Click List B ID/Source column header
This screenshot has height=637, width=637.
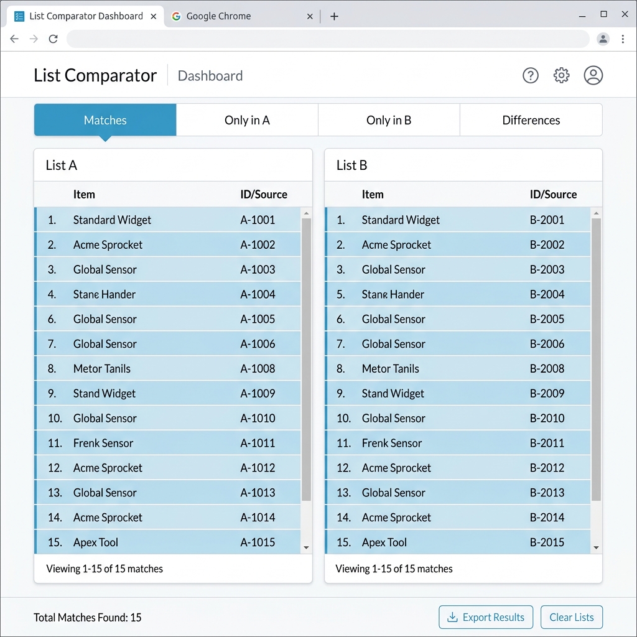click(x=553, y=194)
